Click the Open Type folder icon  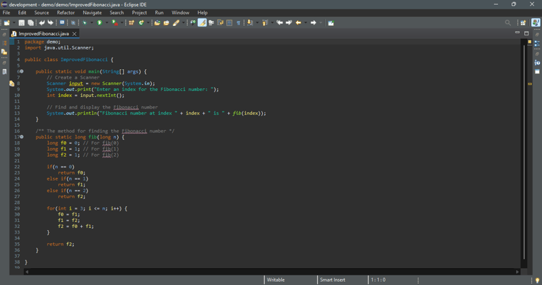(x=157, y=23)
